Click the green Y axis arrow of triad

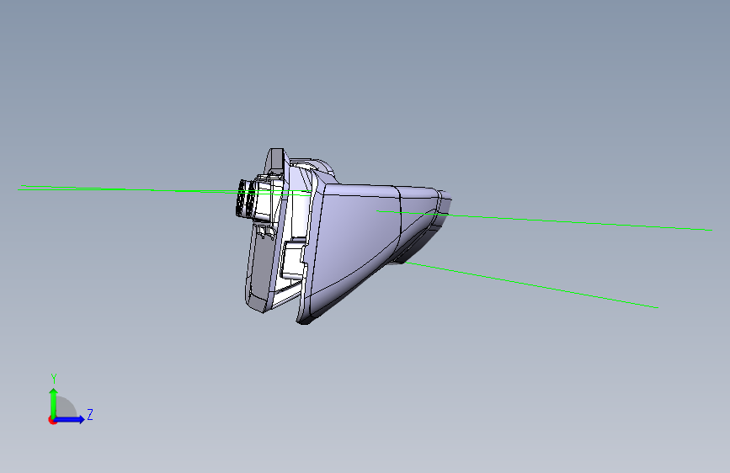click(54, 402)
